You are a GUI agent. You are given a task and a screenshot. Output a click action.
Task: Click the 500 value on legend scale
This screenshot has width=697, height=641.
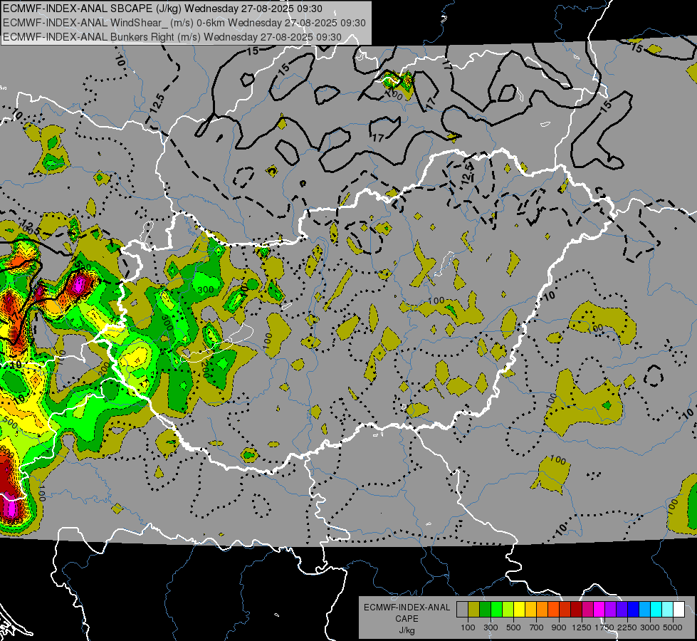coord(513,627)
